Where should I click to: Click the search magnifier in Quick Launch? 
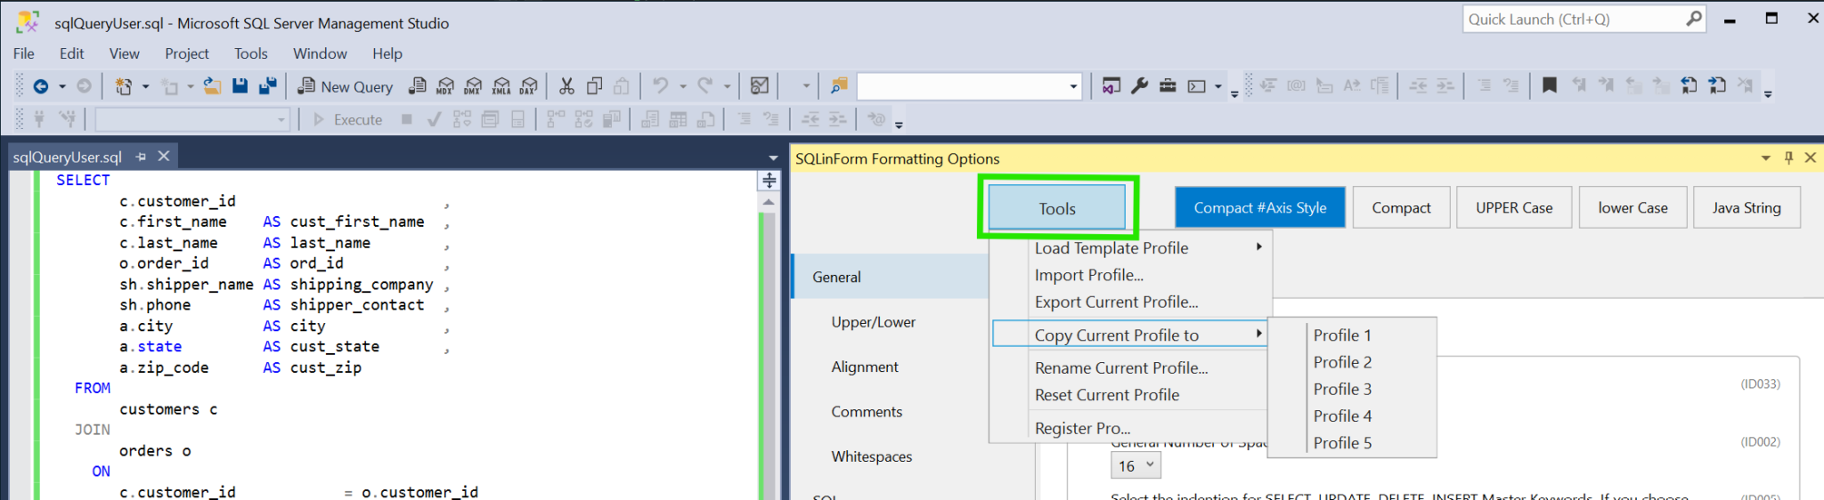[1693, 19]
